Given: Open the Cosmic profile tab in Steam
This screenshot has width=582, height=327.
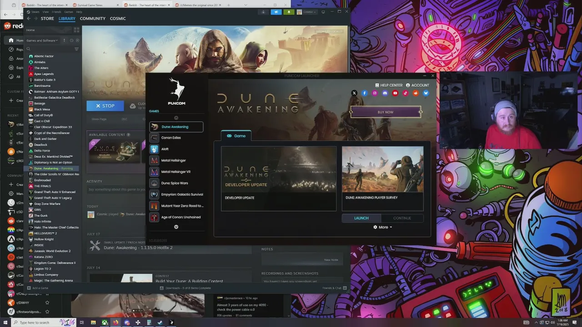Looking at the screenshot, I should 118,19.
